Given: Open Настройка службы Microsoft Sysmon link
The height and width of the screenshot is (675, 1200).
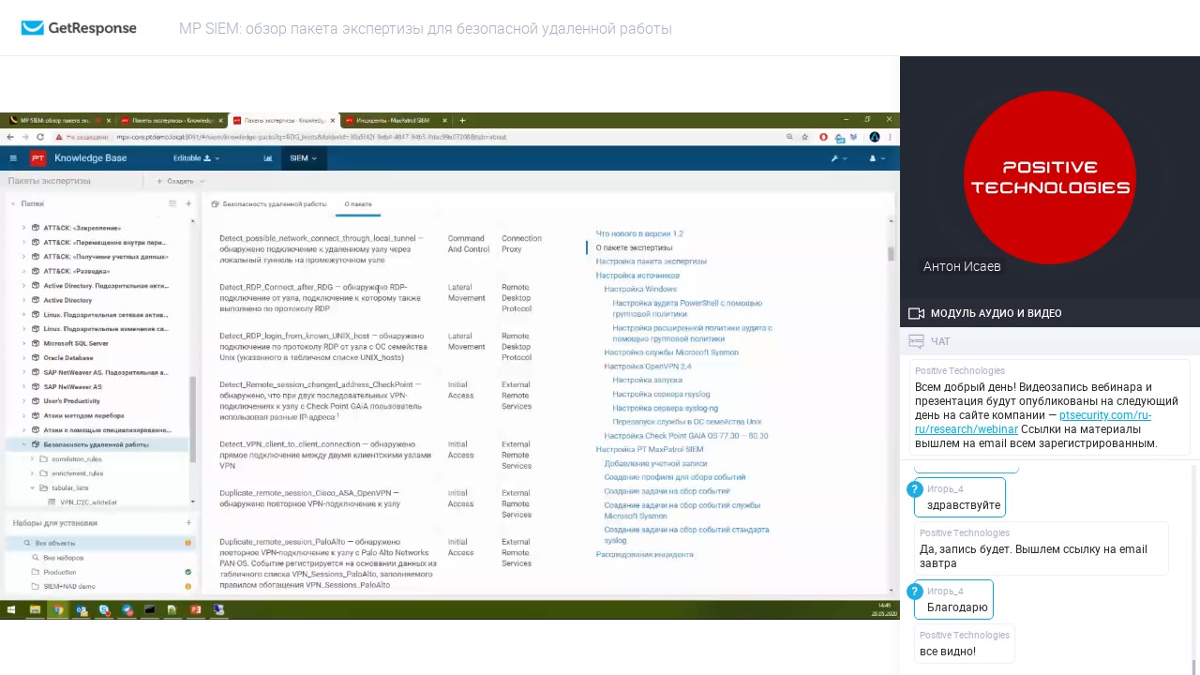Looking at the screenshot, I should (671, 352).
